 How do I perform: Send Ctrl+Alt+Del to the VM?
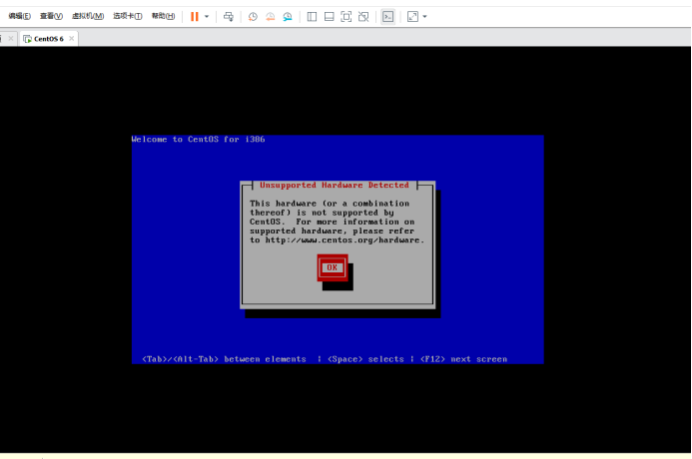tap(228, 17)
